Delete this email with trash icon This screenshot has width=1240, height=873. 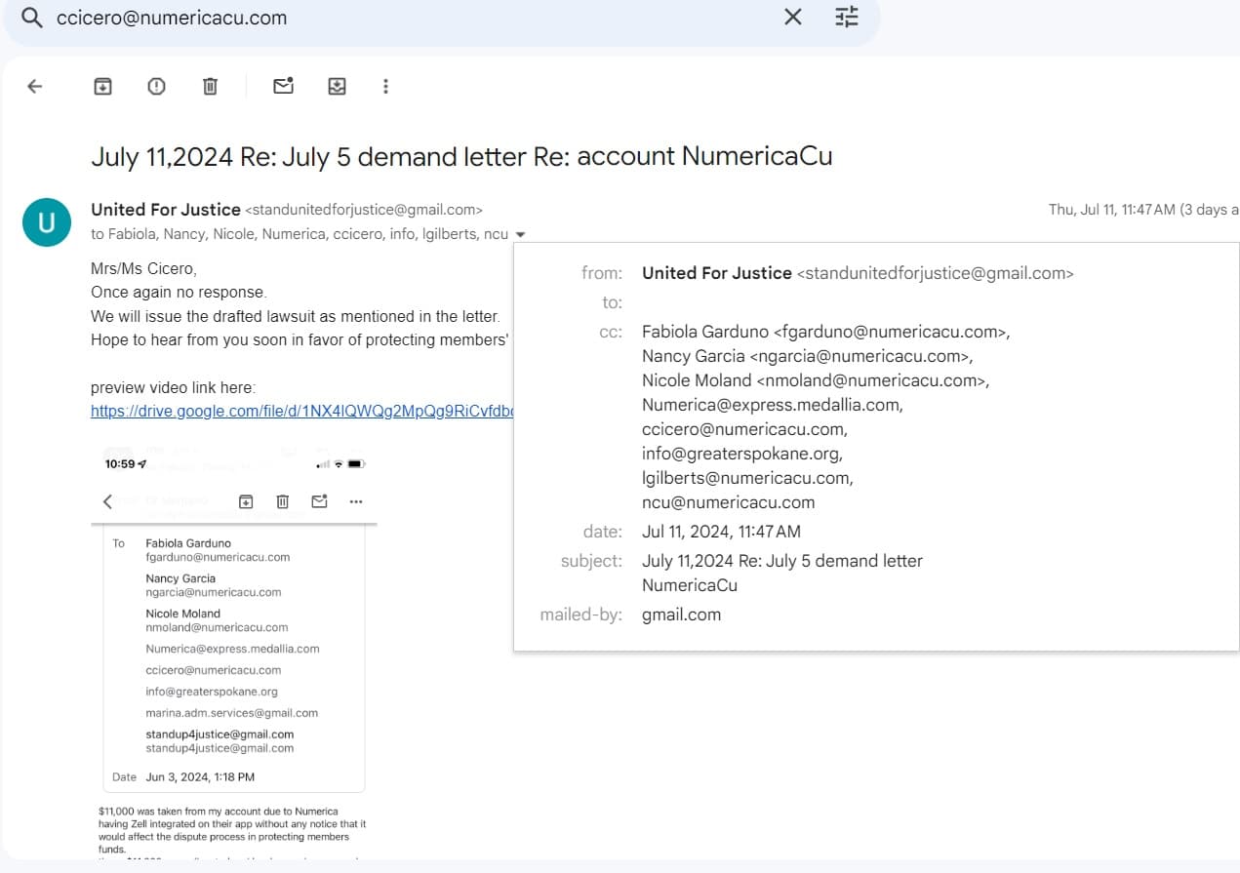coord(210,86)
